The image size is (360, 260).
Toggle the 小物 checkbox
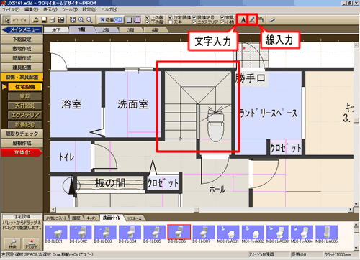(222, 22)
